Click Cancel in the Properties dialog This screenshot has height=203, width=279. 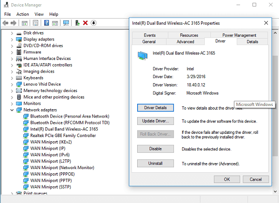click(x=256, y=179)
